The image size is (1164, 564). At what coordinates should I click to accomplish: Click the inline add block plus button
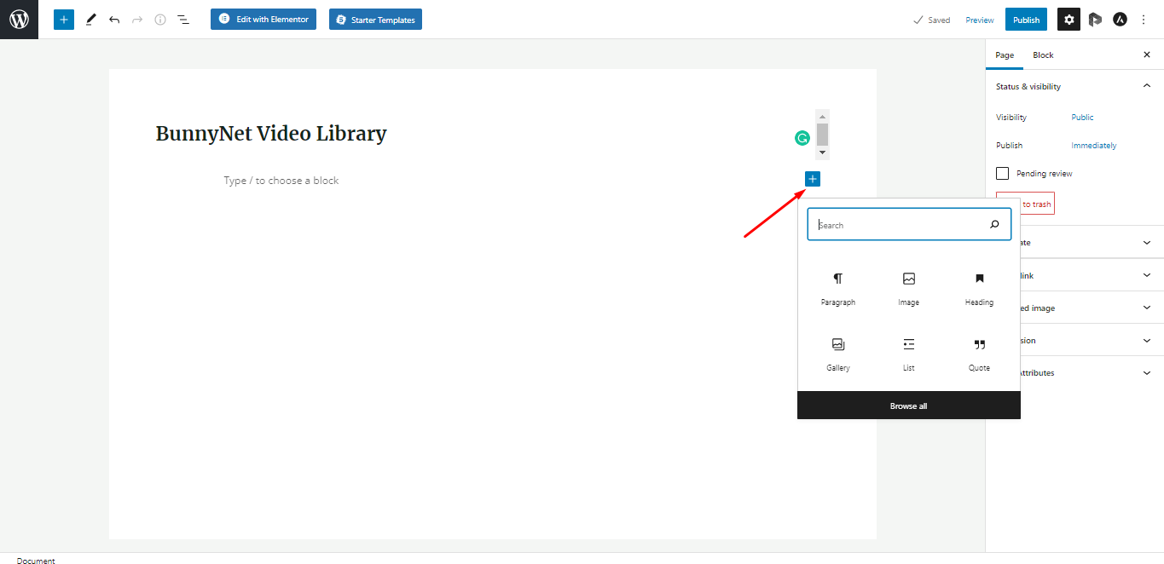point(813,179)
